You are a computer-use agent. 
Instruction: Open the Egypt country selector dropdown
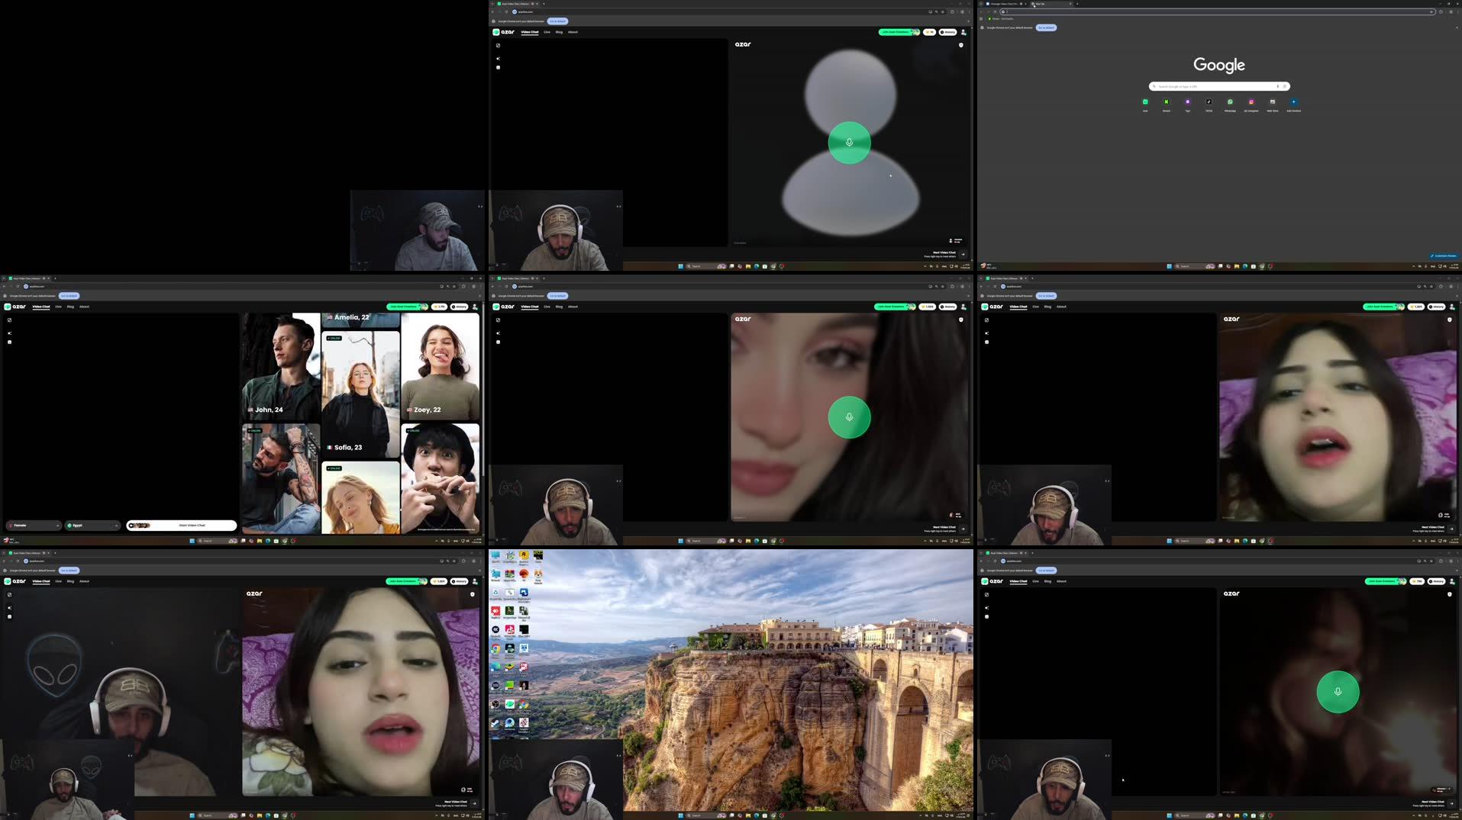[93, 525]
